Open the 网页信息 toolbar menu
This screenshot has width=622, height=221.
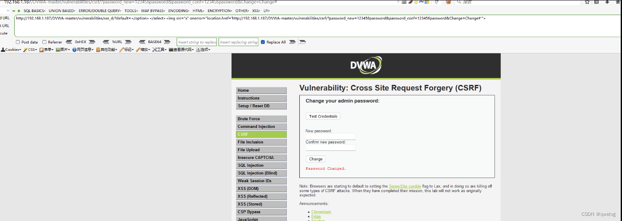tap(83, 50)
